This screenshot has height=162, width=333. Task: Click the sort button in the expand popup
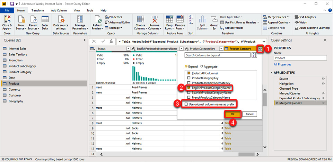point(254,55)
